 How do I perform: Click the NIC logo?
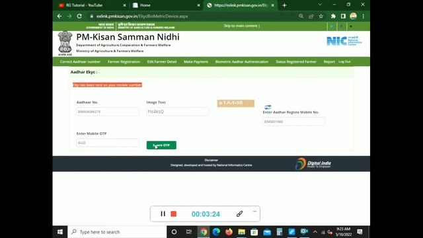pyautogui.click(x=344, y=41)
